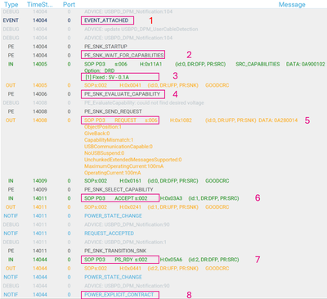Viewport: 327px width, 299px height.
Task: Click the Type column header
Action: click(11, 5)
